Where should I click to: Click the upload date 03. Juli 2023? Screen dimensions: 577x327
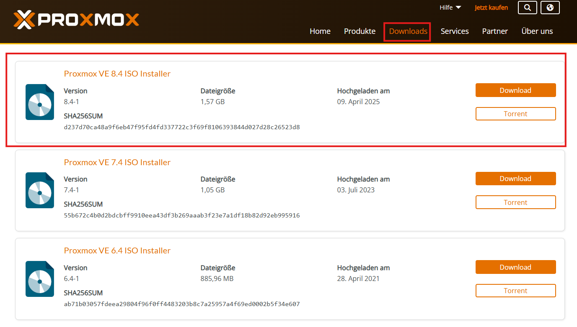coord(356,190)
